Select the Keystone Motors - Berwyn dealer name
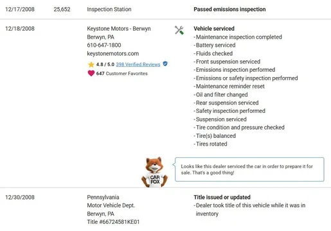 click(119, 29)
